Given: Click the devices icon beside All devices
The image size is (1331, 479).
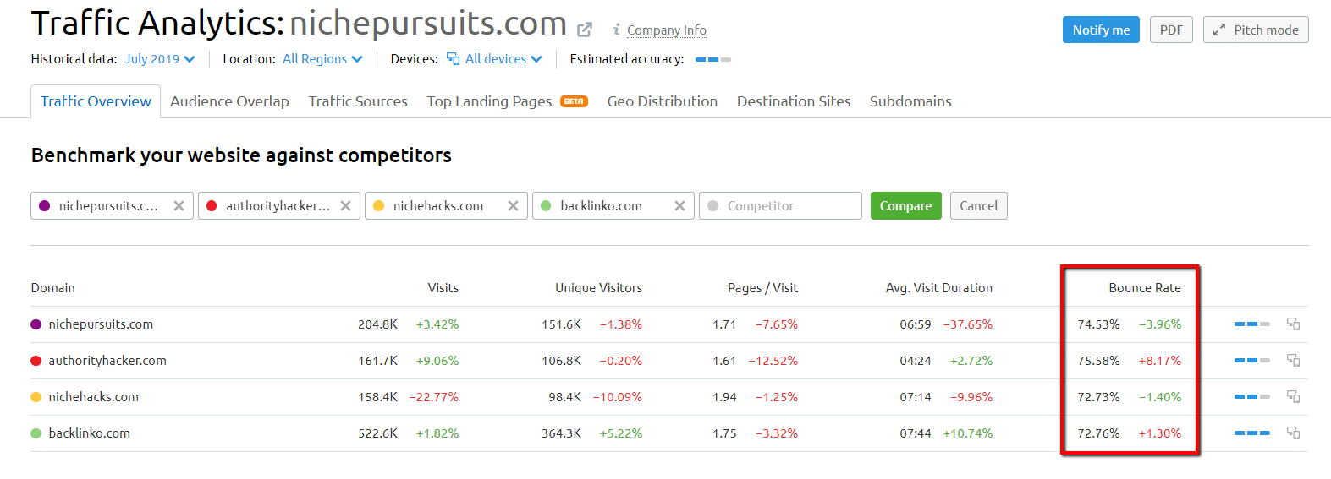Looking at the screenshot, I should 453,58.
